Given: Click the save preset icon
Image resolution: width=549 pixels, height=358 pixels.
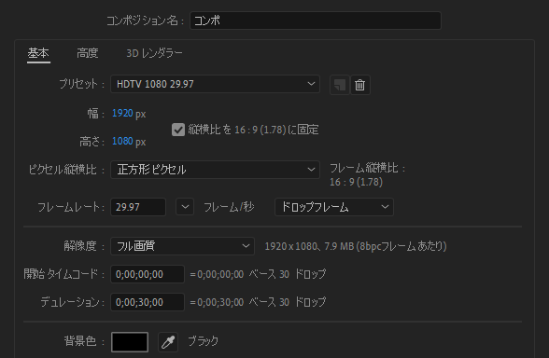Looking at the screenshot, I should pyautogui.click(x=339, y=85).
